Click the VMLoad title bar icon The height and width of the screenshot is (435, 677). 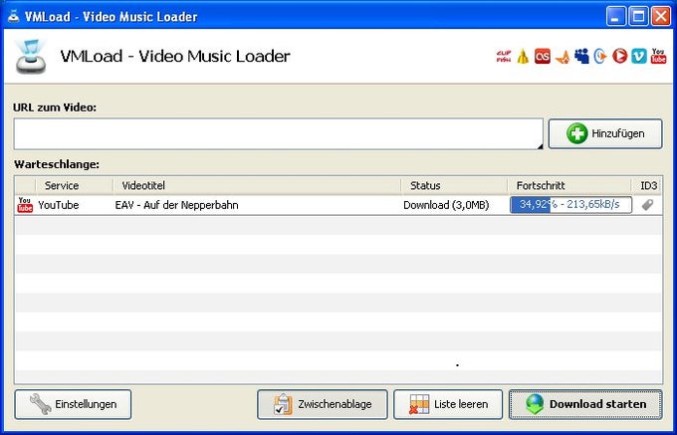pyautogui.click(x=13, y=16)
